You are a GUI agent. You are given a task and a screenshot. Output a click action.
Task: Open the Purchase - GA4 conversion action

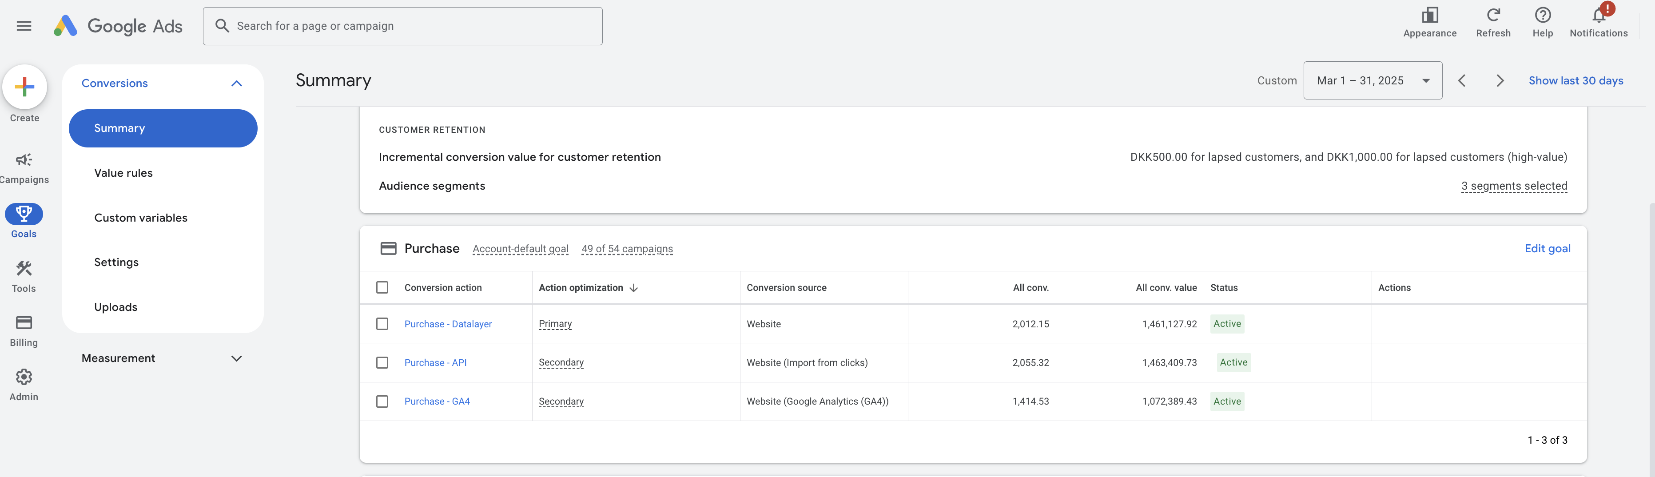tap(437, 402)
